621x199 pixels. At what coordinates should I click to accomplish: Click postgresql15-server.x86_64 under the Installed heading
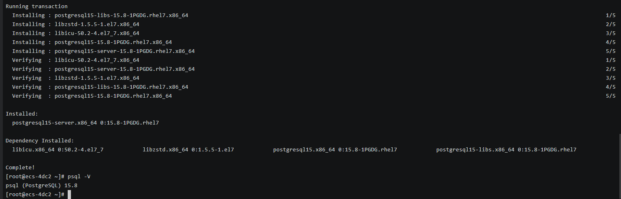(x=85, y=123)
